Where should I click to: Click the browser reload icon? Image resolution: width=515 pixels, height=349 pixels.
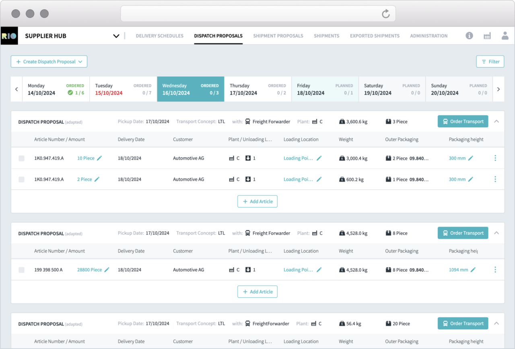click(385, 14)
